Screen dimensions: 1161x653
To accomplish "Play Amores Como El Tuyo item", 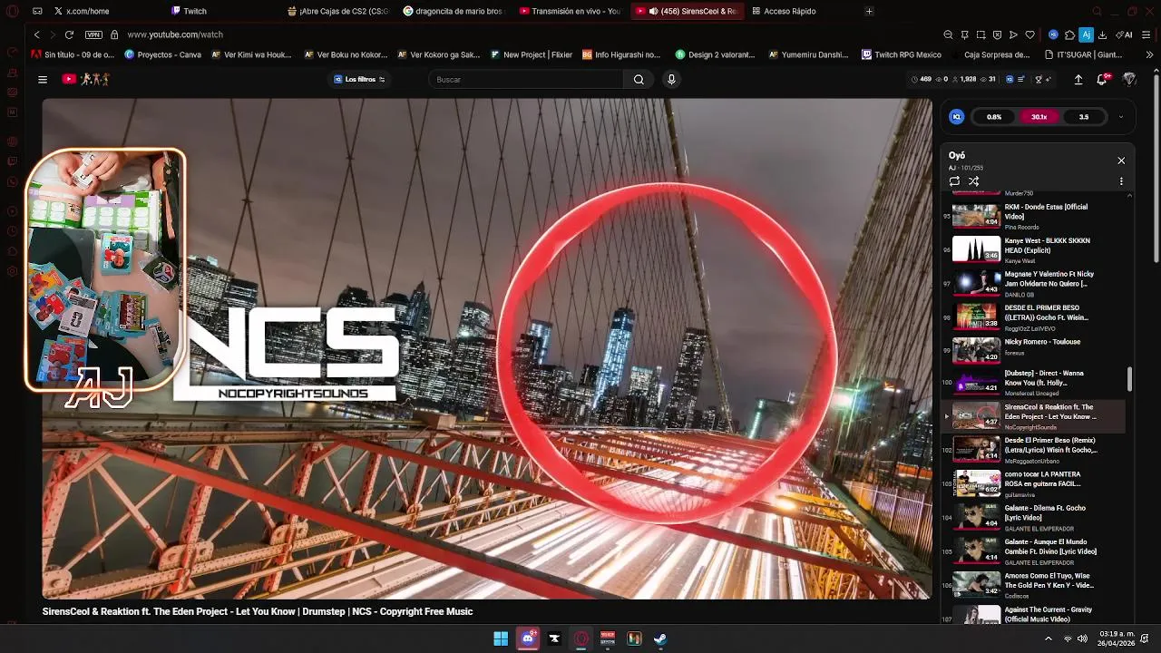I will (1034, 585).
